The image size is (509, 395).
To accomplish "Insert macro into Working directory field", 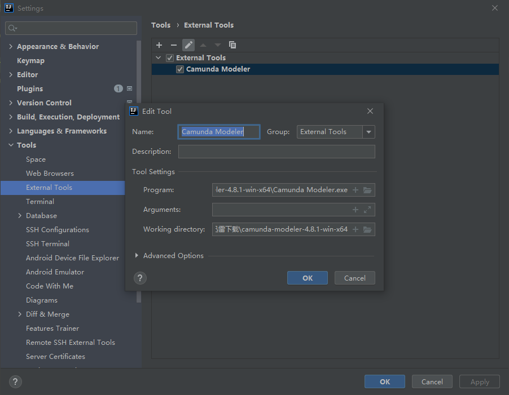I will coord(356,229).
